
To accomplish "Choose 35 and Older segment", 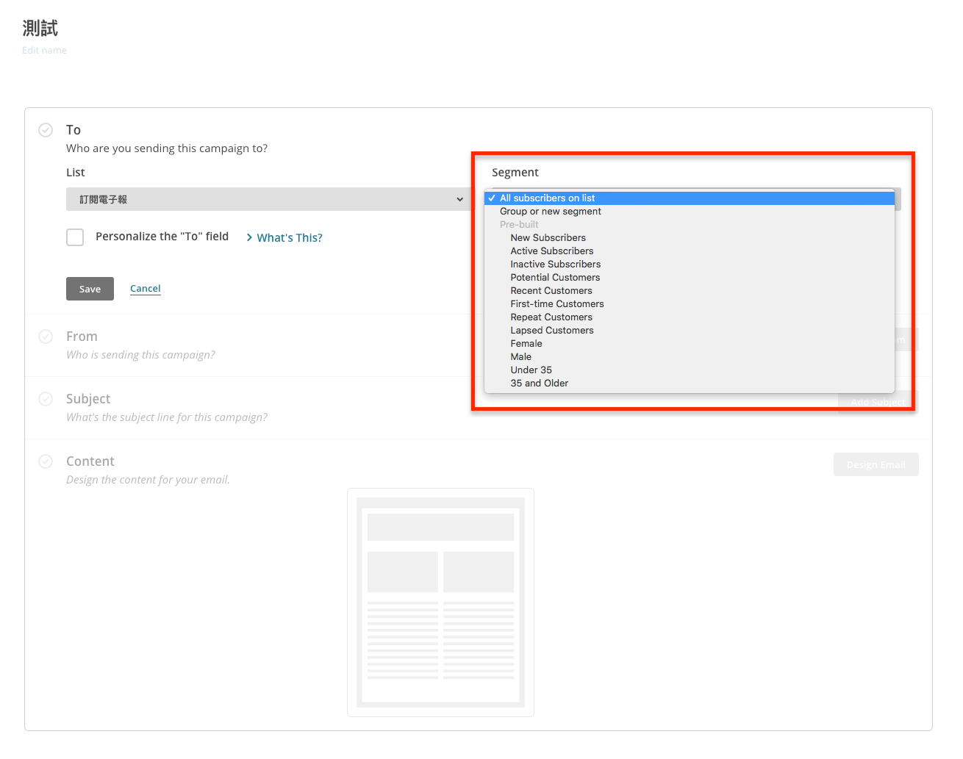I will 539,384.
